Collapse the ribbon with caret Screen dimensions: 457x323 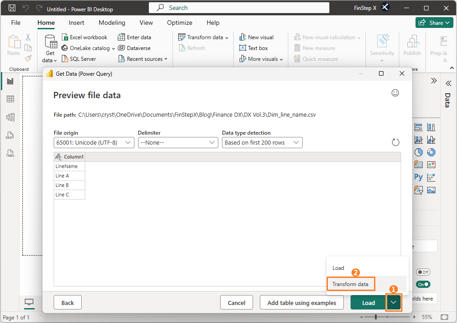point(452,68)
